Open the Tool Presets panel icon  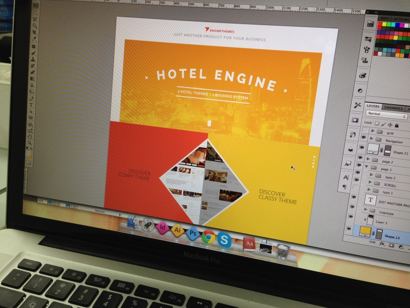click(357, 105)
